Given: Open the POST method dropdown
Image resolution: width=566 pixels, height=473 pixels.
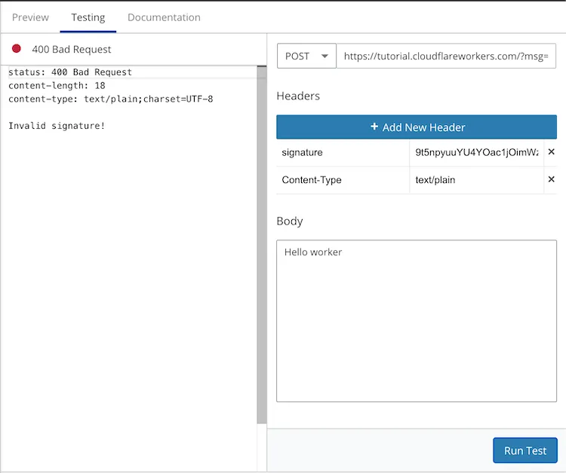Looking at the screenshot, I should [x=306, y=56].
